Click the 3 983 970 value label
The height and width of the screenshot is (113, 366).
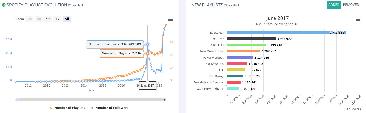point(284,39)
